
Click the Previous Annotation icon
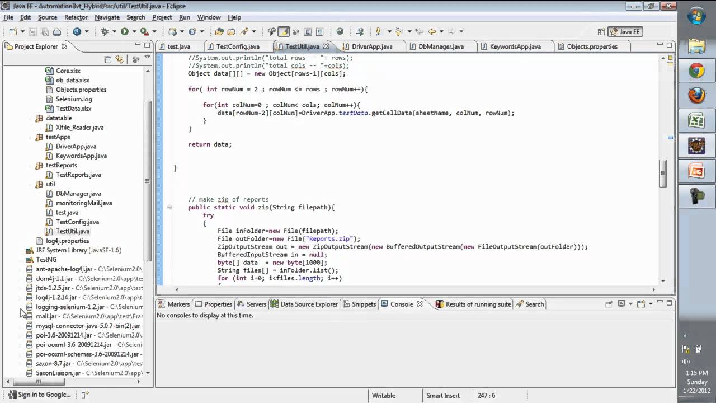click(x=399, y=32)
